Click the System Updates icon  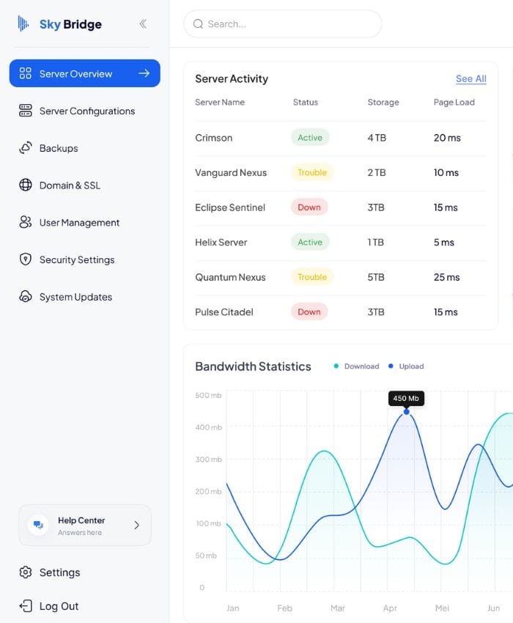point(26,296)
